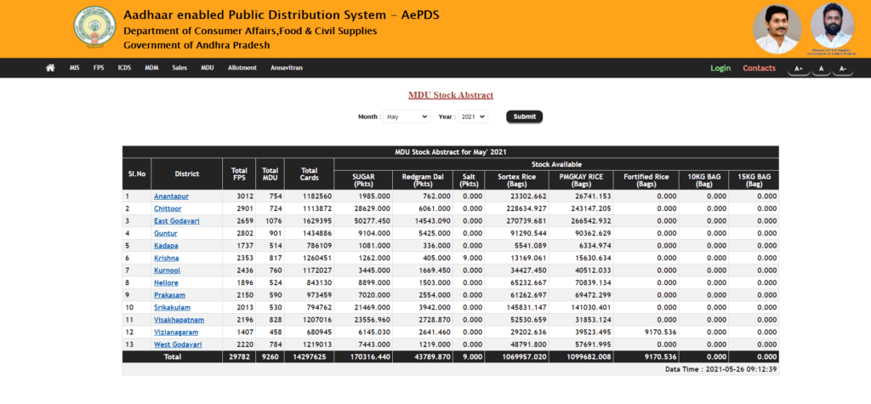Open the MDU menu
The height and width of the screenshot is (404, 871).
(208, 68)
